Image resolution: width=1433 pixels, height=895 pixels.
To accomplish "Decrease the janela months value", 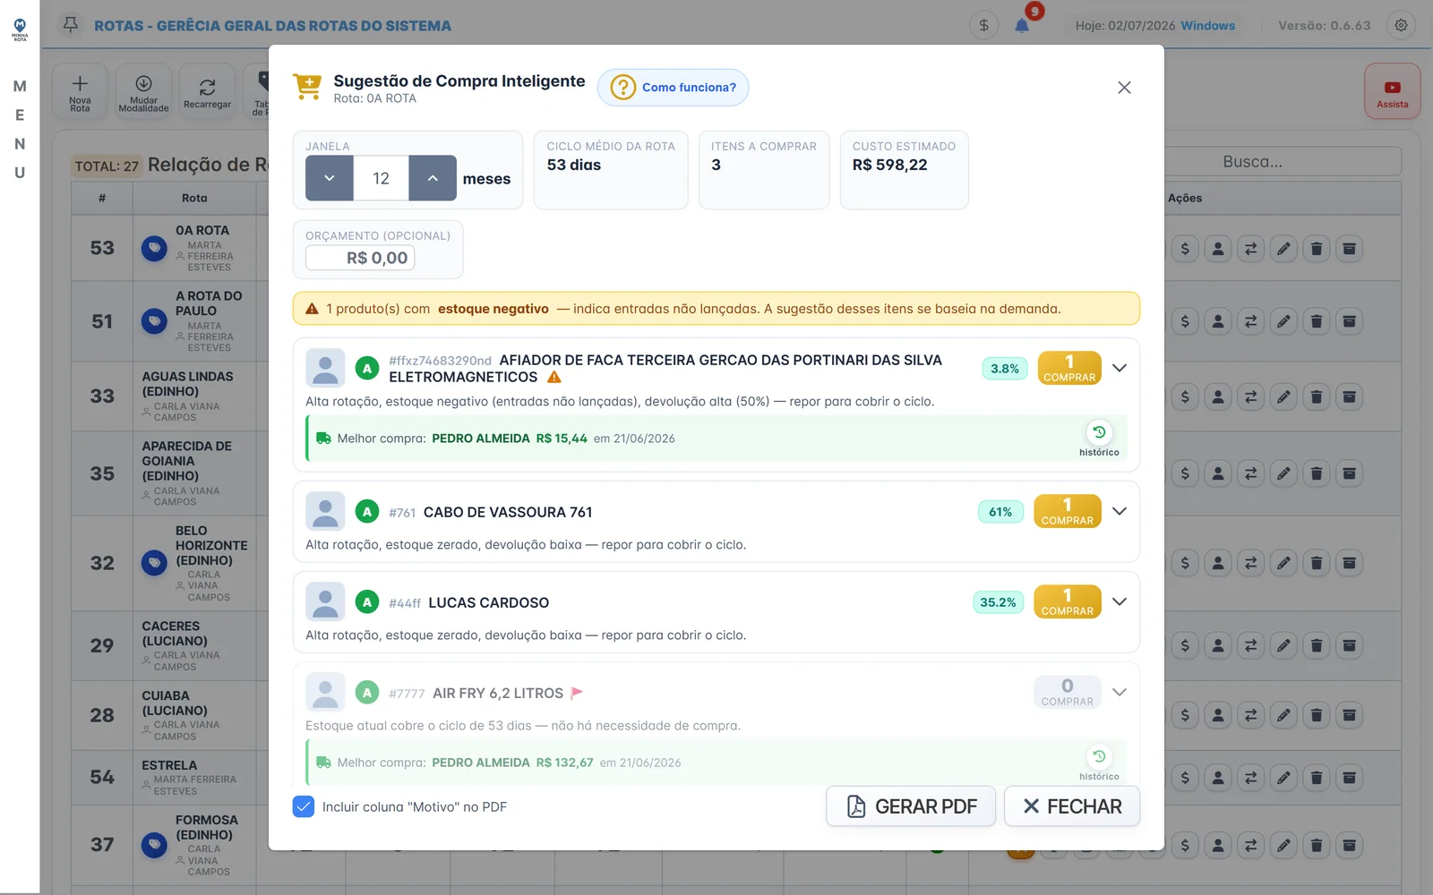I will click(330, 178).
